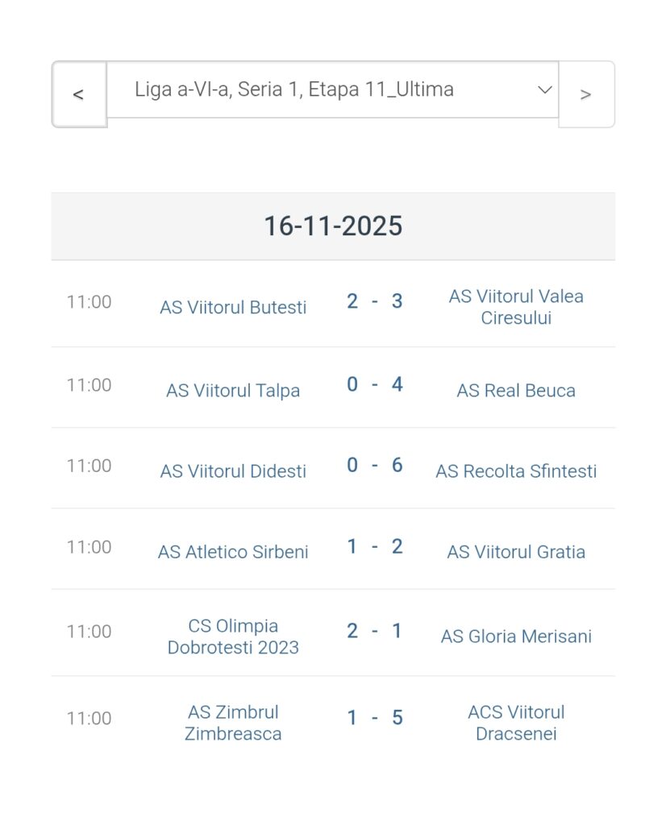Open AS Real Beuca team page
The height and width of the screenshot is (825, 666).
pyautogui.click(x=516, y=391)
